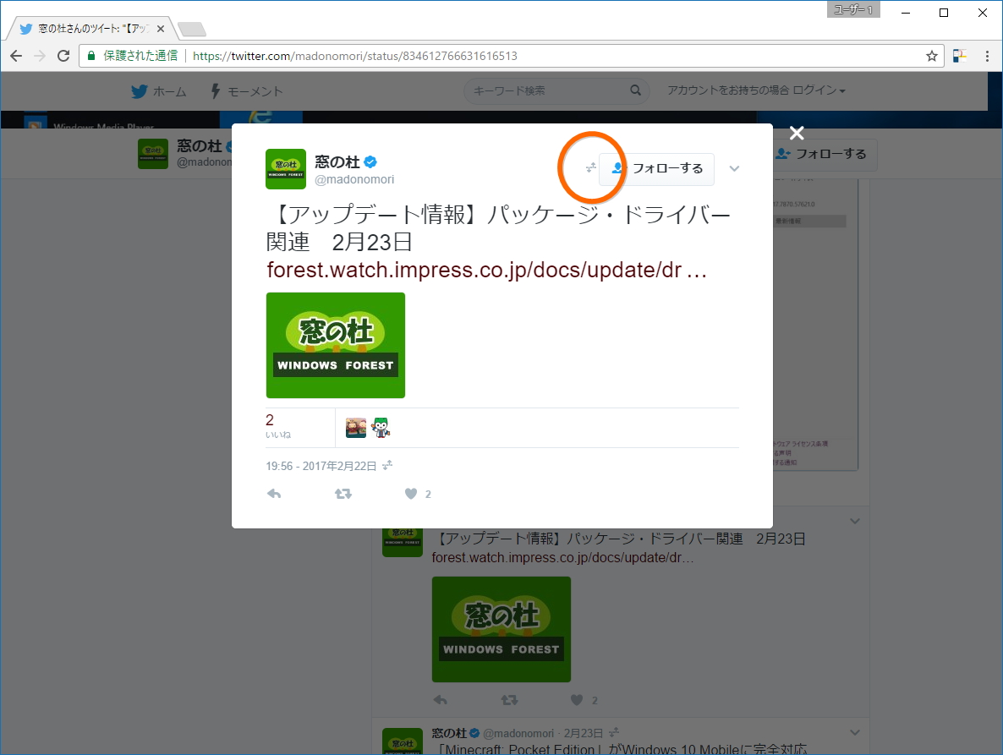Open the chevron dropdown beside the follow button
The height and width of the screenshot is (755, 1003).
pyautogui.click(x=733, y=169)
